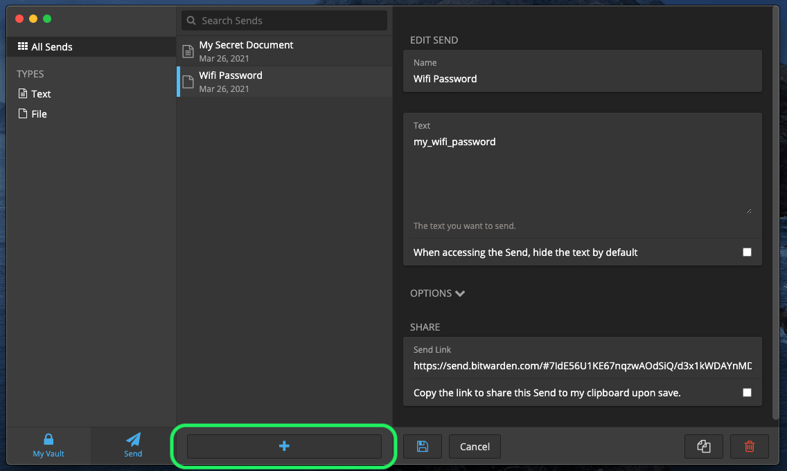Delete this Send via the trash icon
This screenshot has width=787, height=471.
749,446
